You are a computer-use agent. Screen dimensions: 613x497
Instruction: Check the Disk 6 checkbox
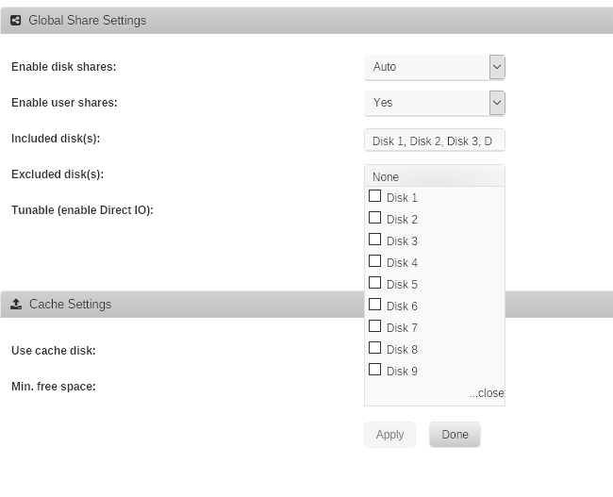[375, 305]
